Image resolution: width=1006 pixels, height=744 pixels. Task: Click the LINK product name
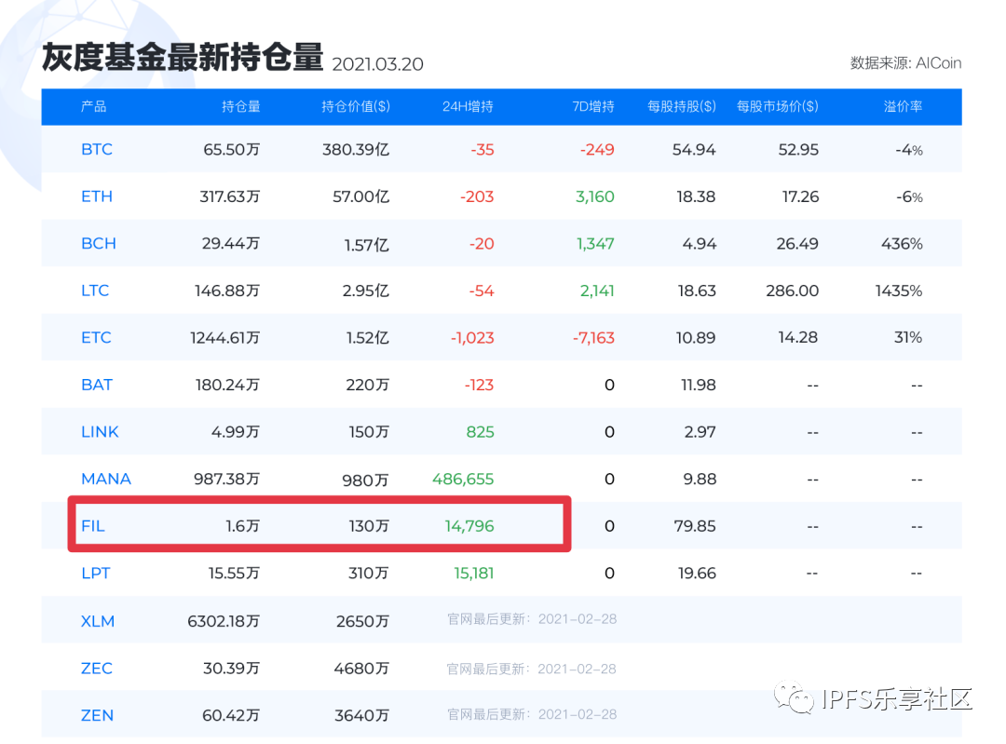100,431
